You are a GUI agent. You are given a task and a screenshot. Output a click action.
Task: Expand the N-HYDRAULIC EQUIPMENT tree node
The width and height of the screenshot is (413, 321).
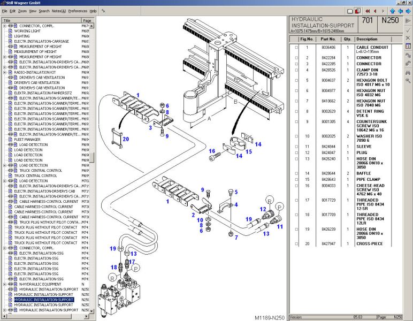(5, 284)
